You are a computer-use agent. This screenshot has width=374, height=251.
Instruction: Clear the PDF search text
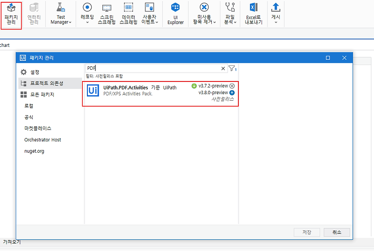click(x=223, y=68)
